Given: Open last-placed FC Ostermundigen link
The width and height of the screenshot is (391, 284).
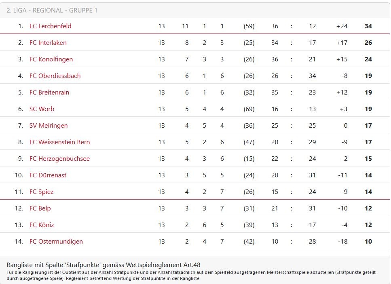Looking at the screenshot, I should coord(56,241).
